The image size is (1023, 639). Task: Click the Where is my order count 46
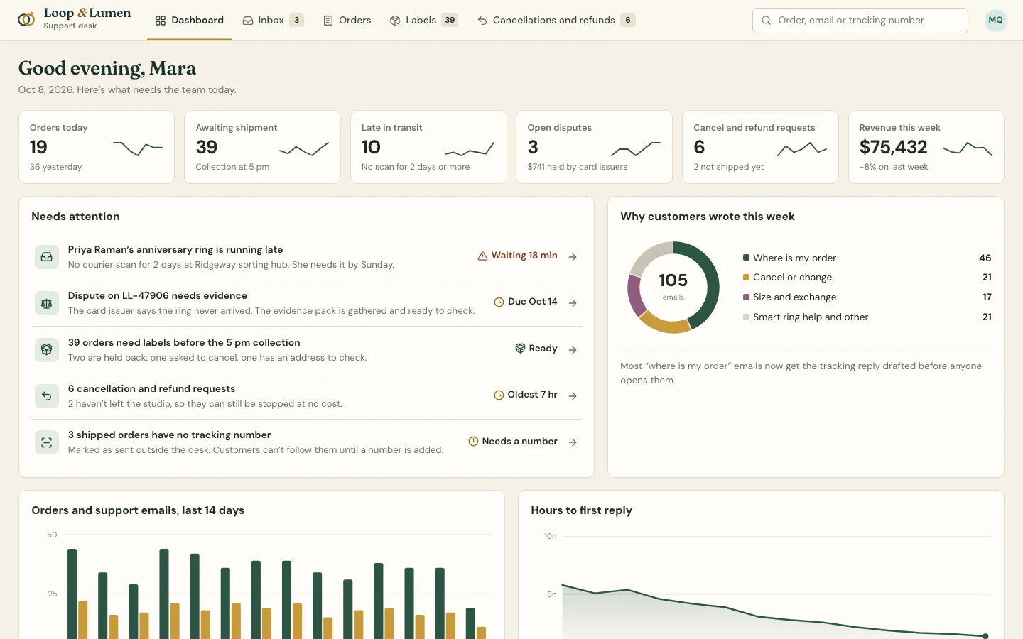(985, 258)
